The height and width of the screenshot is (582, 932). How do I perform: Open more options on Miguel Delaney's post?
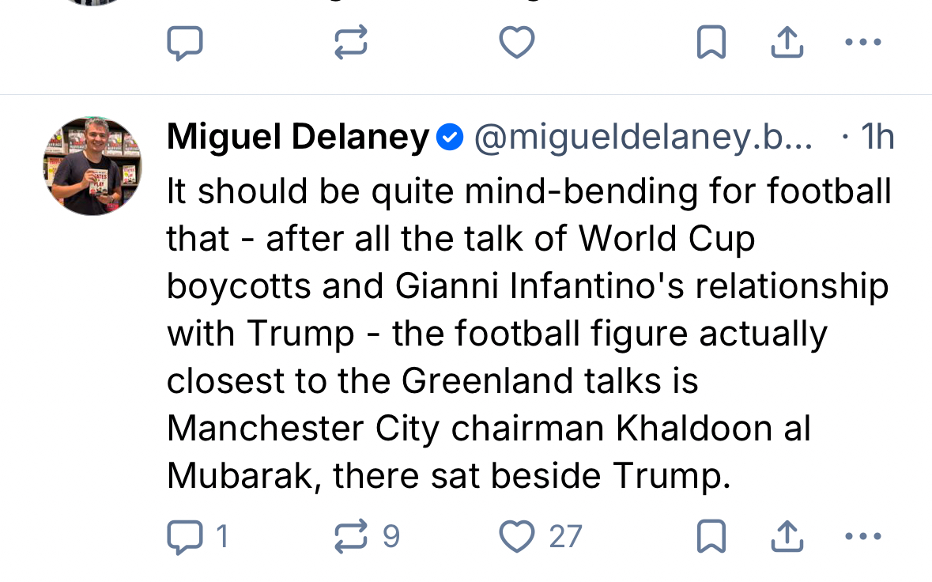click(x=862, y=537)
